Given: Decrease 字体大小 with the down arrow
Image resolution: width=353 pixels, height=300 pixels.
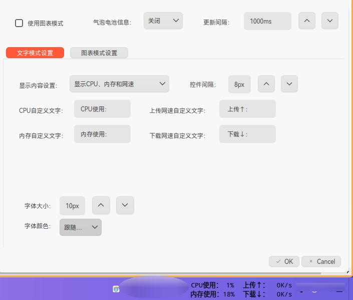Looking at the screenshot, I should (125, 205).
